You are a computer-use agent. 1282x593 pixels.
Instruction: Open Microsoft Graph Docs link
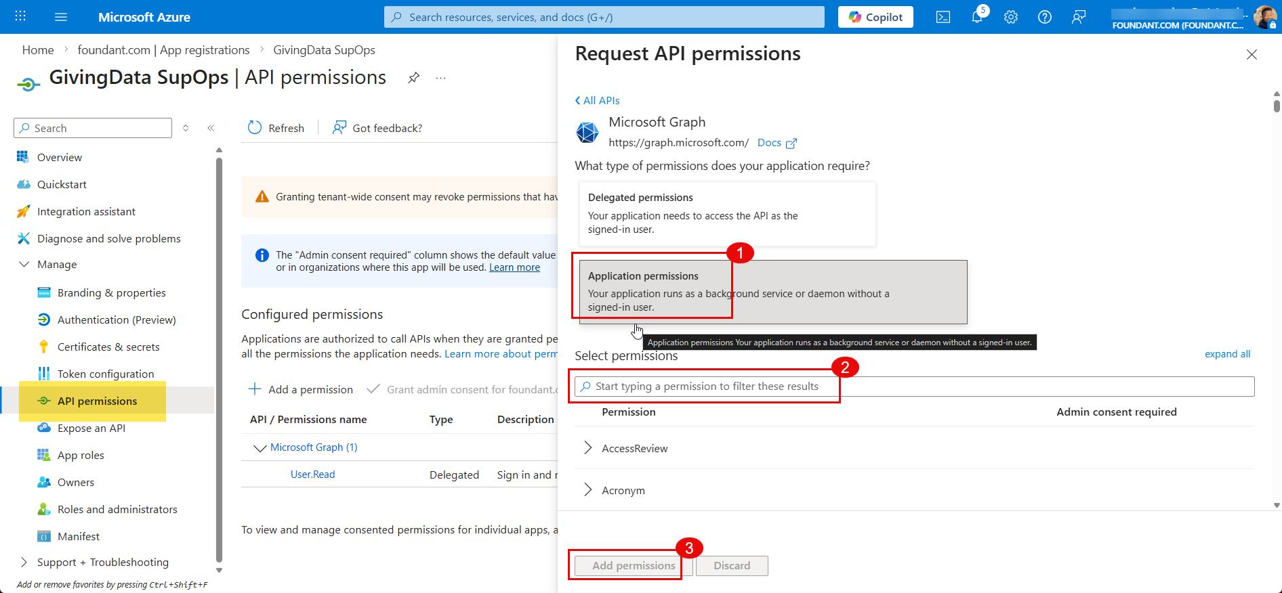tap(777, 143)
